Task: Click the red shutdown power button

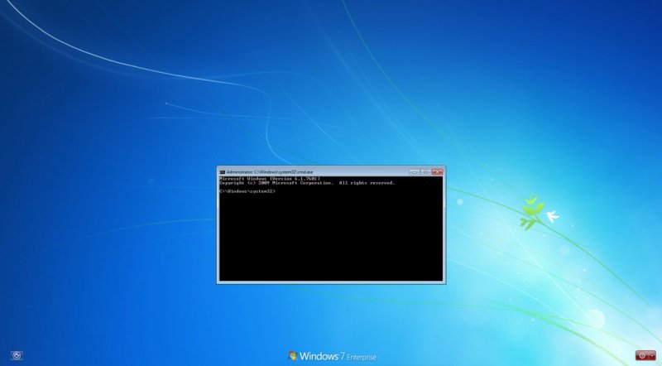Action: (640, 355)
